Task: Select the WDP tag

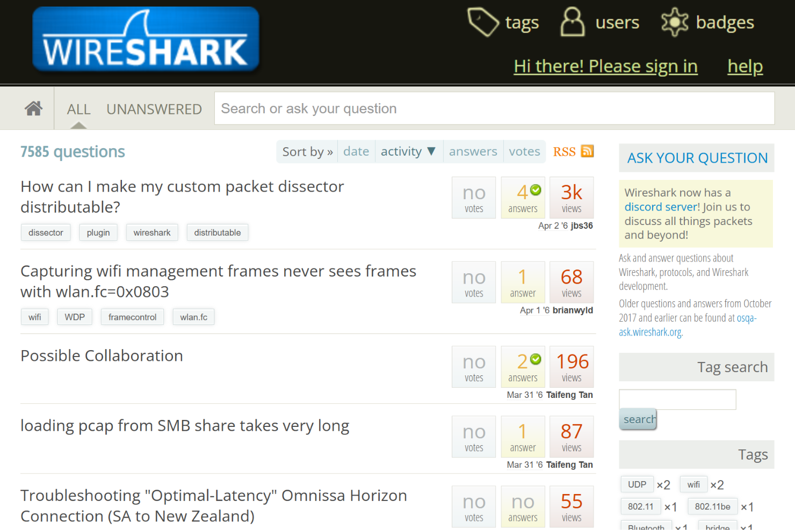Action: coord(75,317)
